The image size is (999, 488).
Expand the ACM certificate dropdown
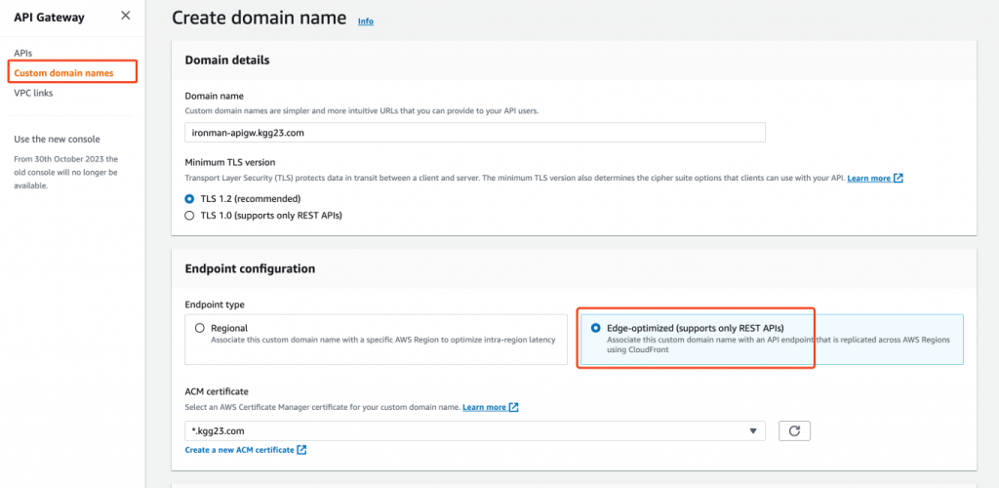[475, 431]
